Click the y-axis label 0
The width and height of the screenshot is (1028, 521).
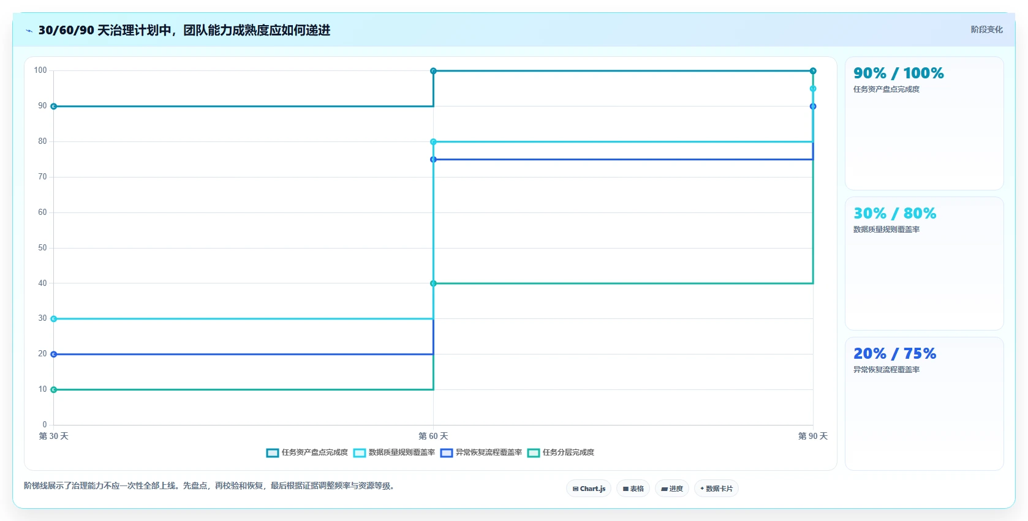[45, 425]
